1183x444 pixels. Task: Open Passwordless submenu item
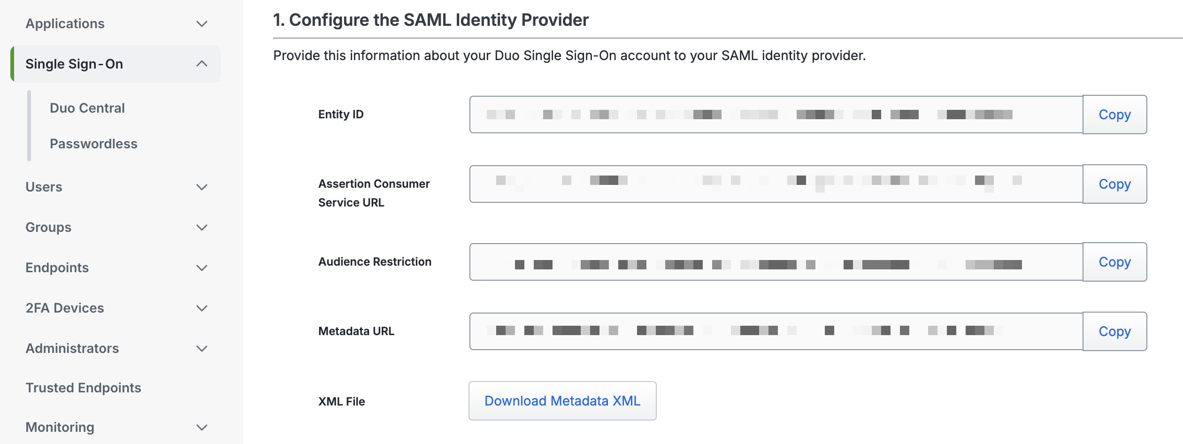tap(93, 144)
